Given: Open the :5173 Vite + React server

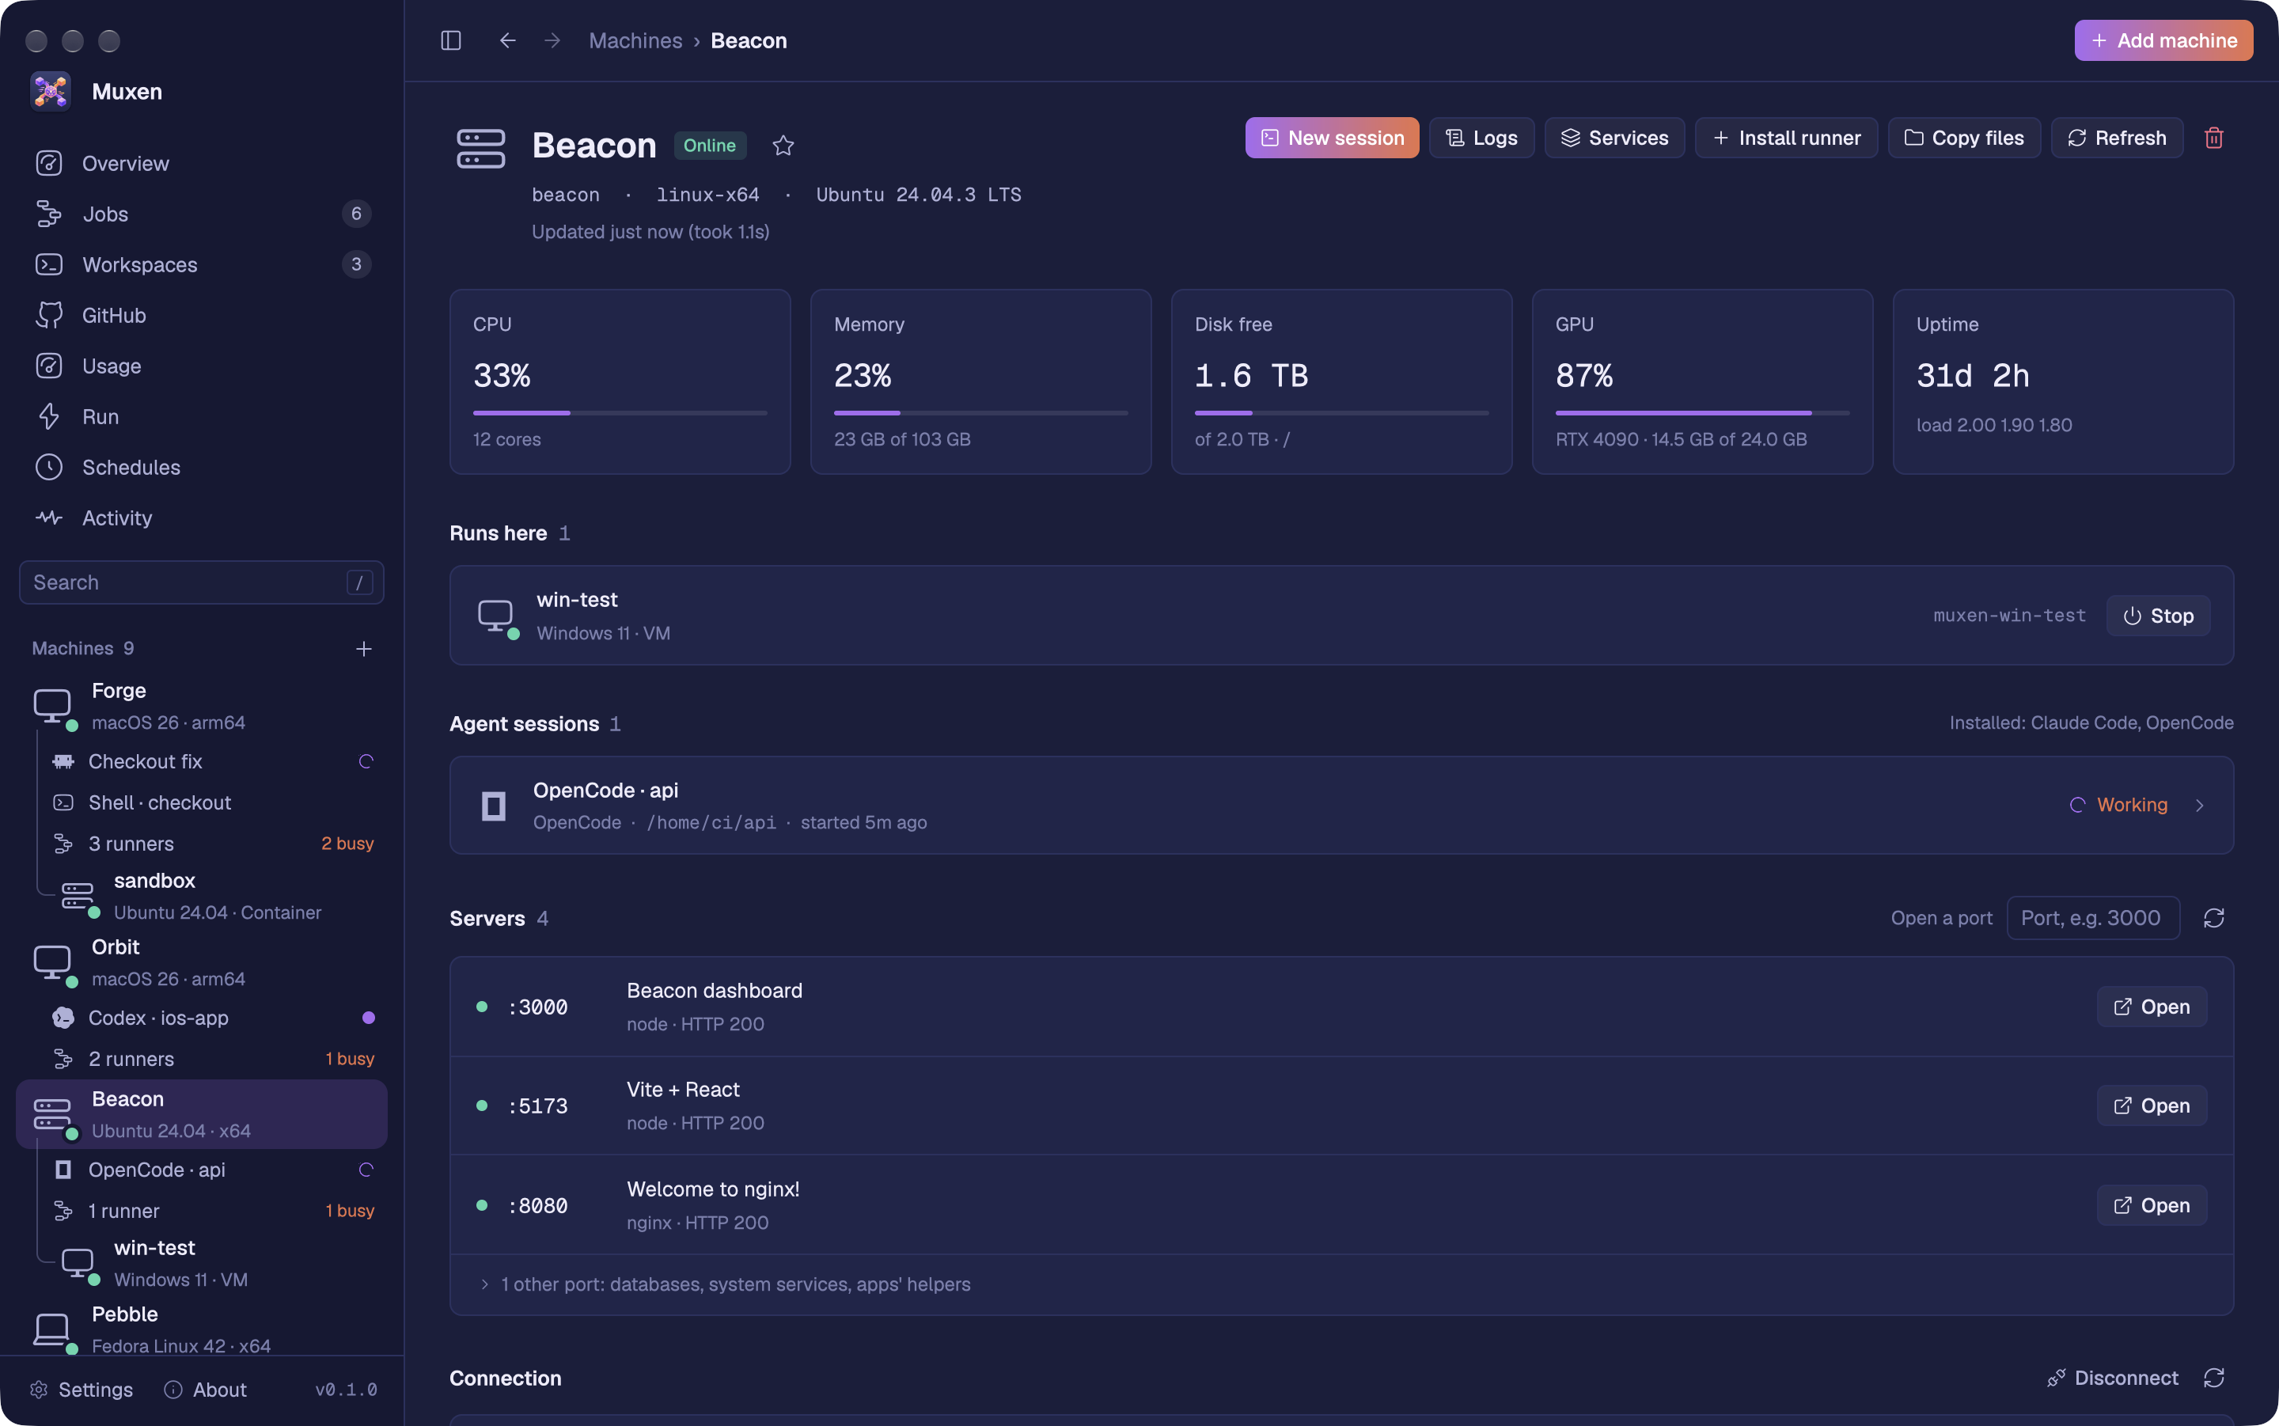Looking at the screenshot, I should pos(2151,1106).
